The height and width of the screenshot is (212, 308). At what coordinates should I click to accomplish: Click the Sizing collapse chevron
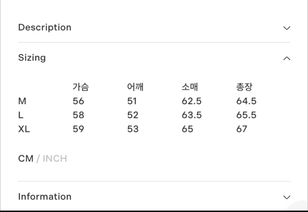[x=286, y=58]
